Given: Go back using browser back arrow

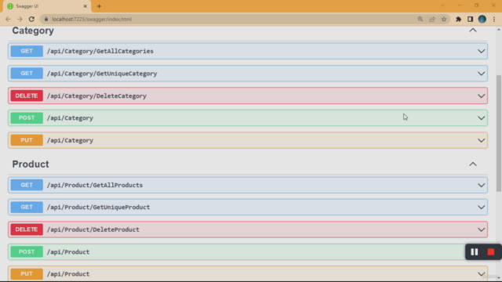Looking at the screenshot, I should click(8, 19).
